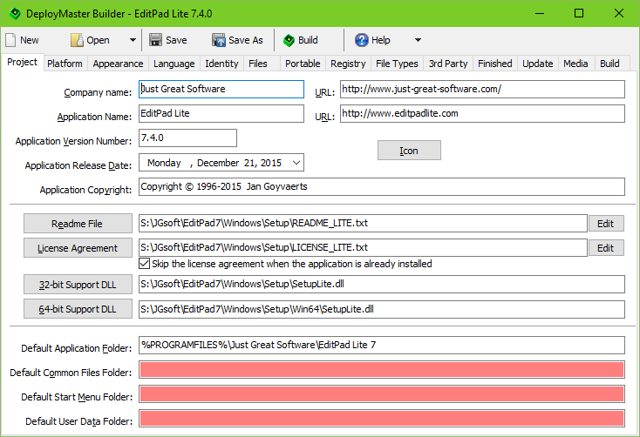The height and width of the screenshot is (437, 640).
Task: Click the Icon button
Action: click(409, 151)
